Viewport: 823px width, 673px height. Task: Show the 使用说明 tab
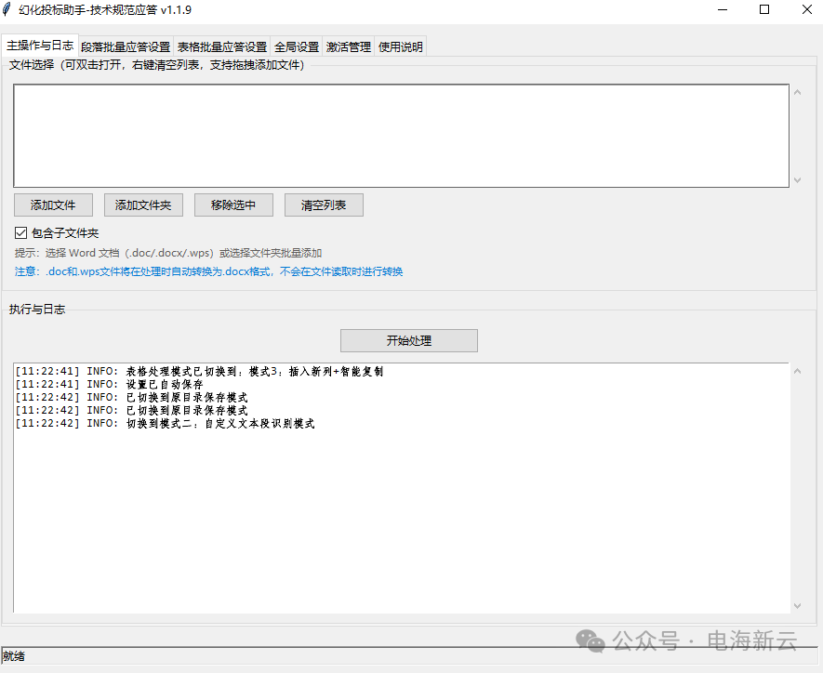pos(401,47)
